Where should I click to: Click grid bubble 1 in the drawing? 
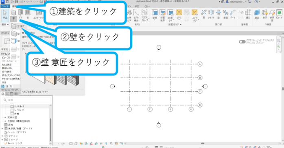point(129,109)
